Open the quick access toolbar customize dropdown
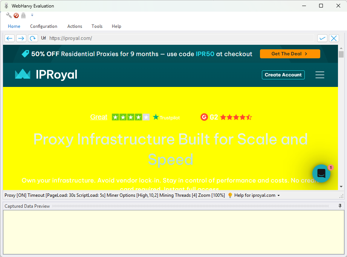 tap(32, 15)
